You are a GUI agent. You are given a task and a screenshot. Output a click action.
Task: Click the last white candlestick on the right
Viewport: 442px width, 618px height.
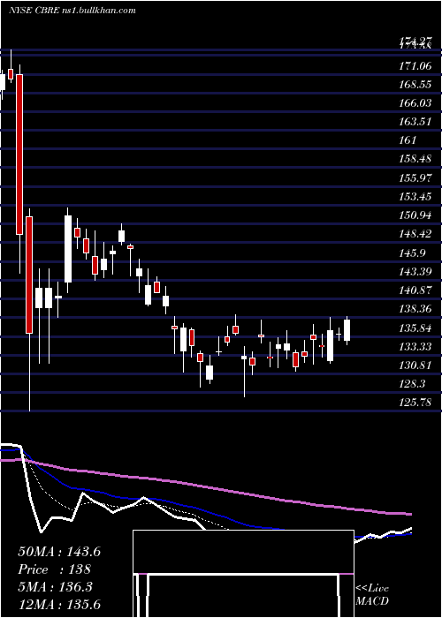click(347, 330)
